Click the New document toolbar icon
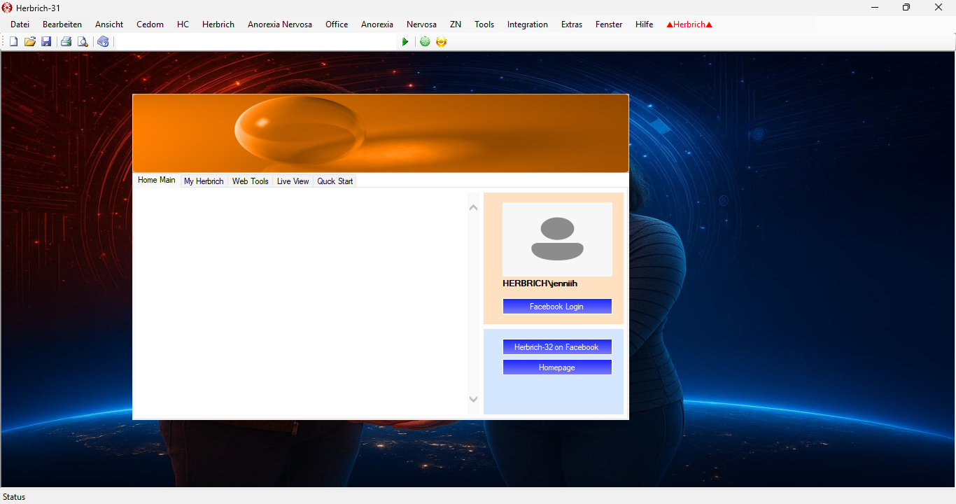The image size is (956, 504). [13, 42]
